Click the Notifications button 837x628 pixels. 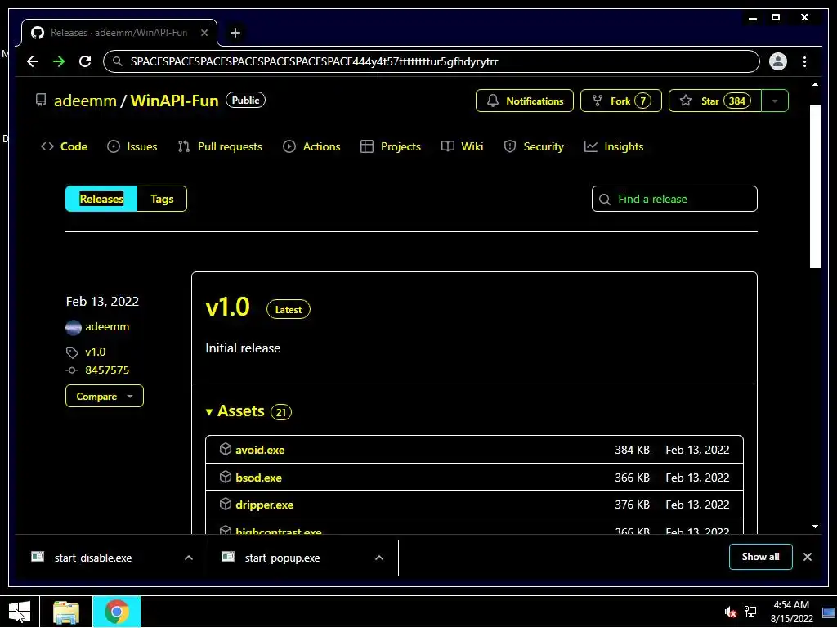pyautogui.click(x=525, y=101)
